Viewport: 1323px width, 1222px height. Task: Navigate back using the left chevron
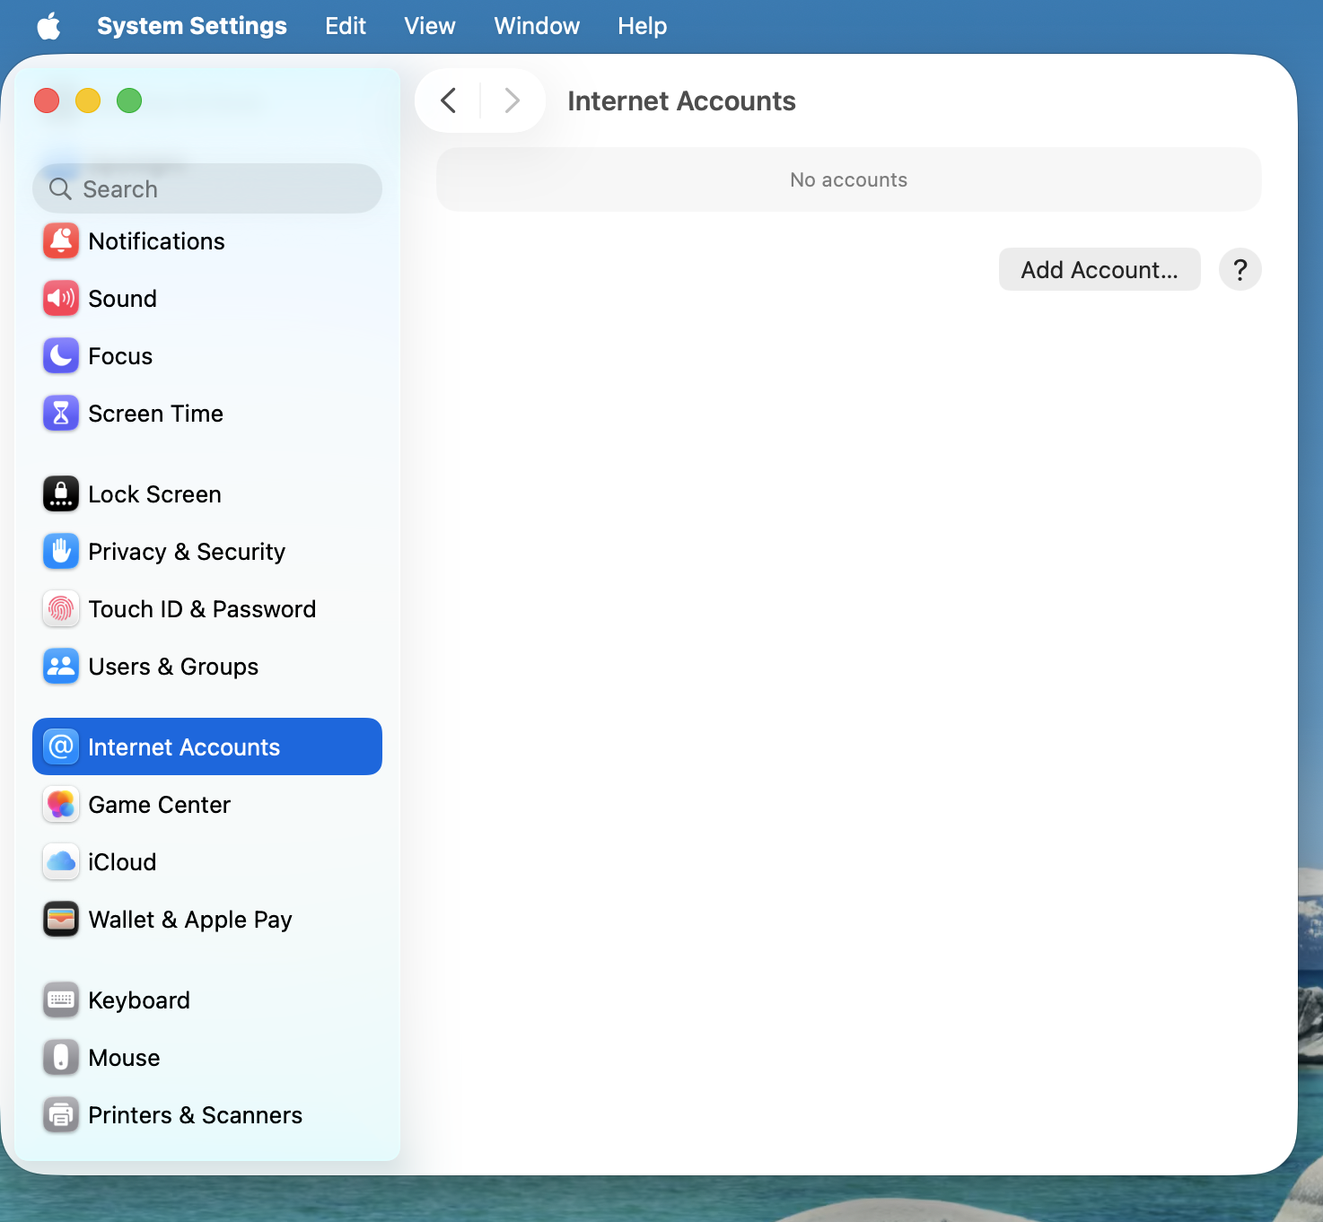[448, 100]
